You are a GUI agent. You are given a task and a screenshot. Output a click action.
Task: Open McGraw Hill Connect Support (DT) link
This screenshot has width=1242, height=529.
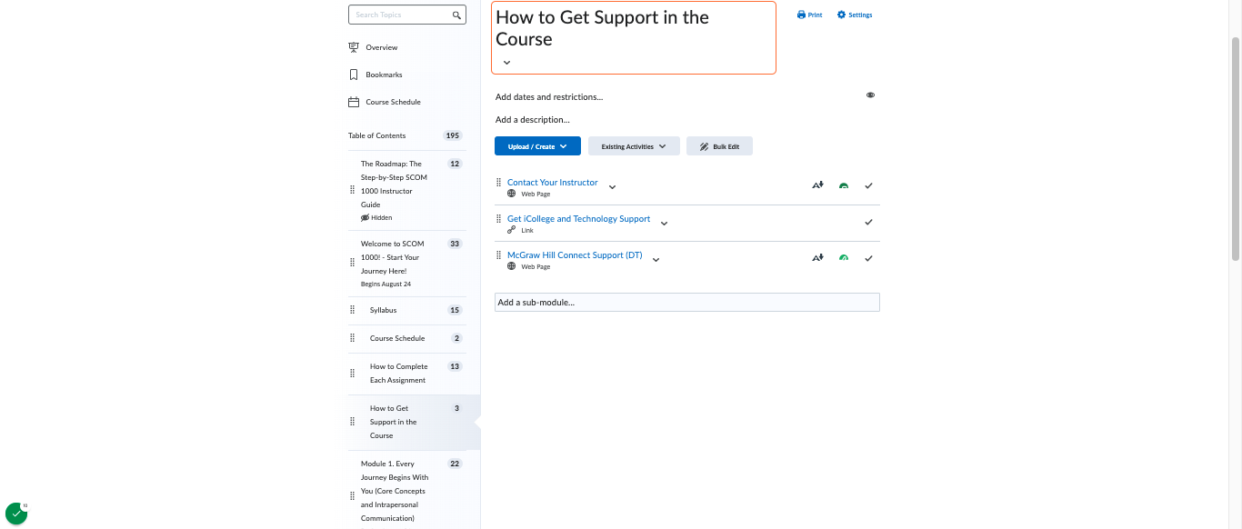coord(575,255)
